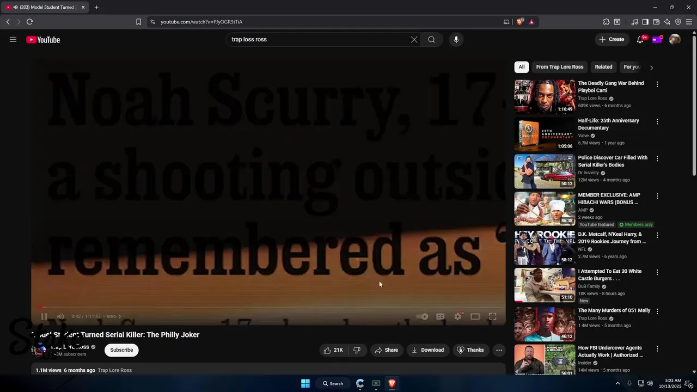
Task: Open Police Discover Car thumbnail
Action: click(x=545, y=171)
